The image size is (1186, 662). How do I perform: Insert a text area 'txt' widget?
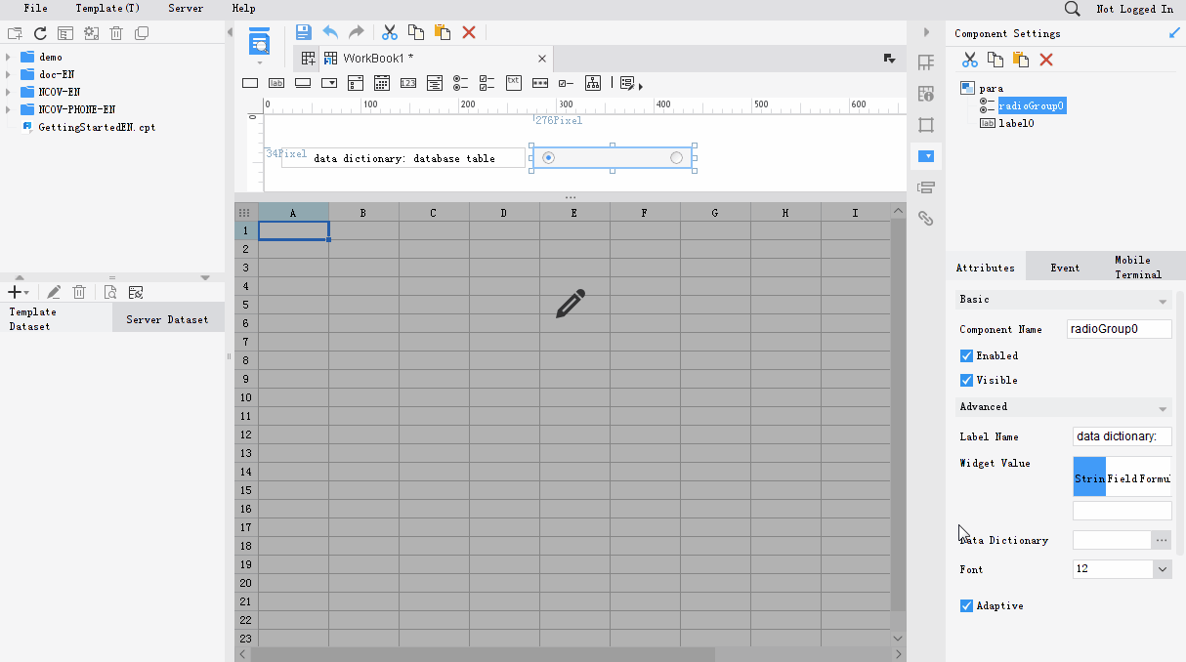(x=514, y=83)
